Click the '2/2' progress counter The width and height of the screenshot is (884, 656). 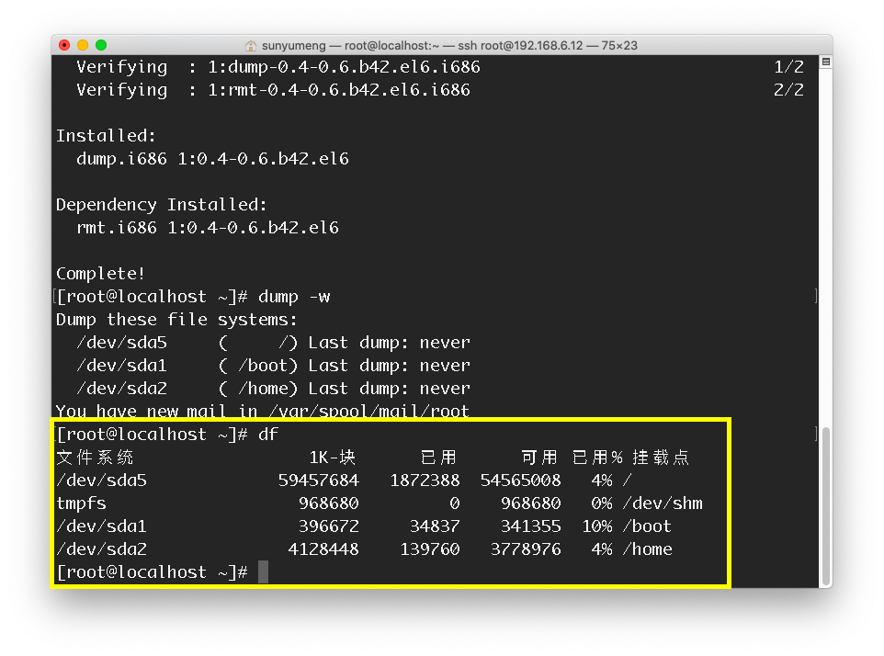point(788,90)
